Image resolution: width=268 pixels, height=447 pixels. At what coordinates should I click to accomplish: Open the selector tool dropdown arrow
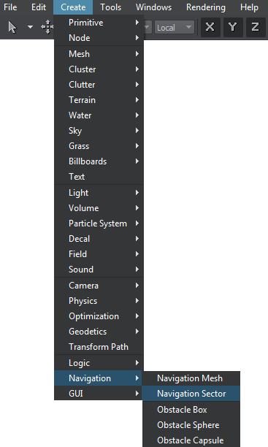coord(30,27)
